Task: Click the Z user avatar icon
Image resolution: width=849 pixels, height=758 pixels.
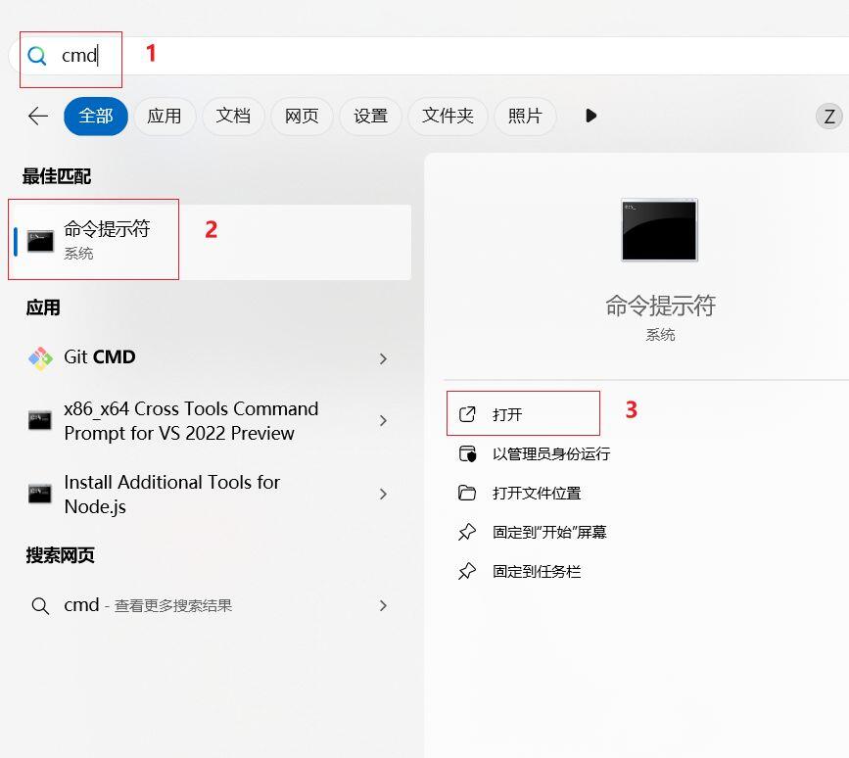Action: (829, 117)
